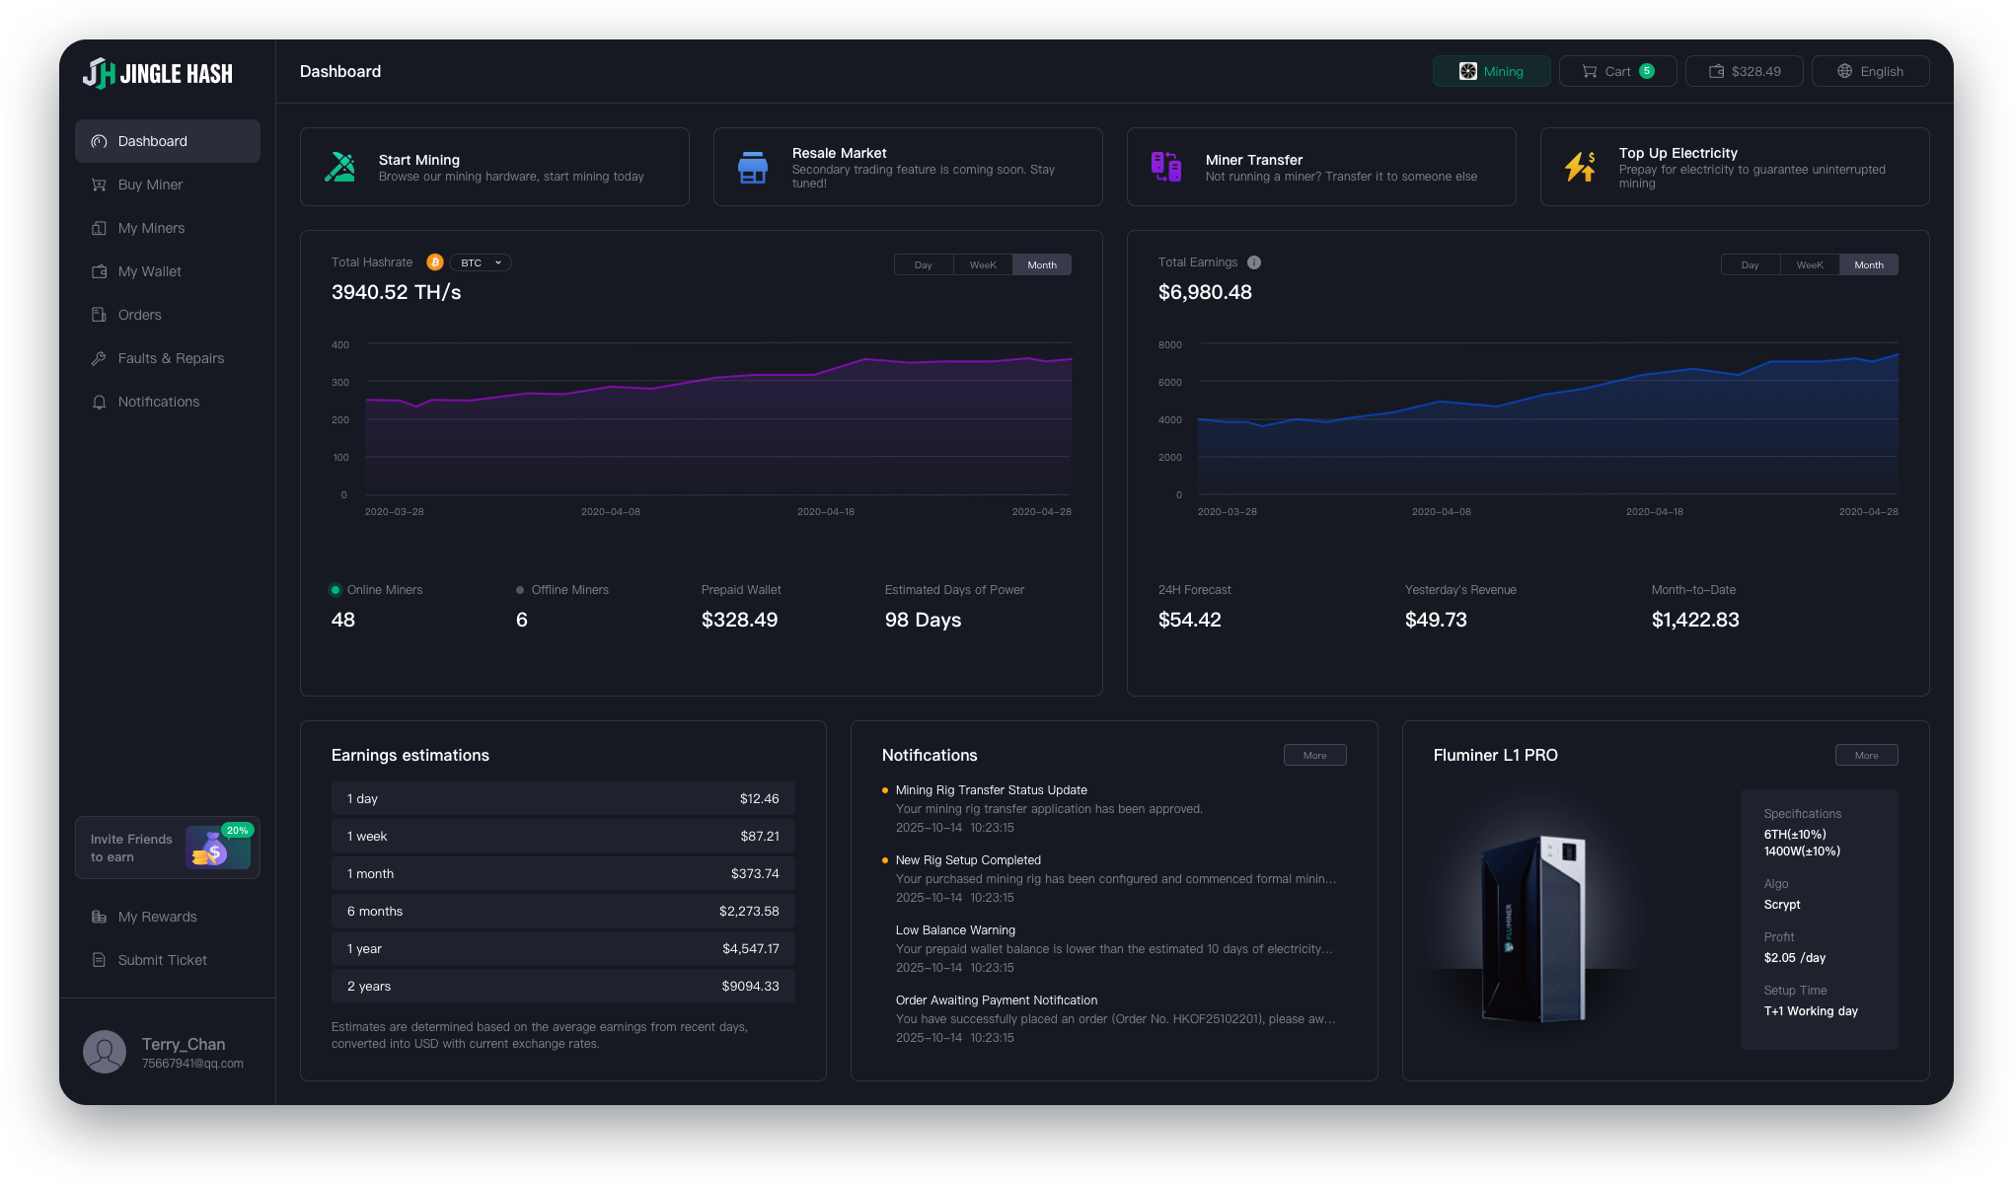This screenshot has height=1184, width=2013.
Task: Click the Miner Transfer icon
Action: pos(1166,167)
